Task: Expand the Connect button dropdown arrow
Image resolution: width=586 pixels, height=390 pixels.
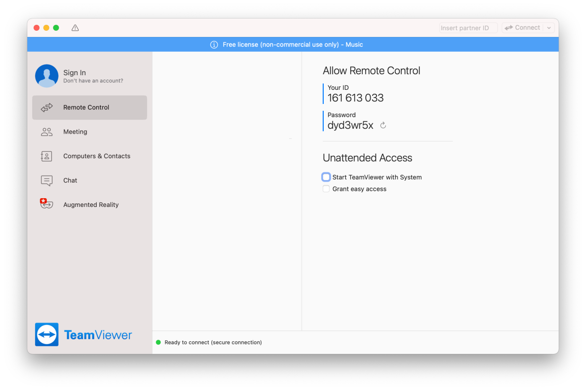Action: pyautogui.click(x=549, y=28)
